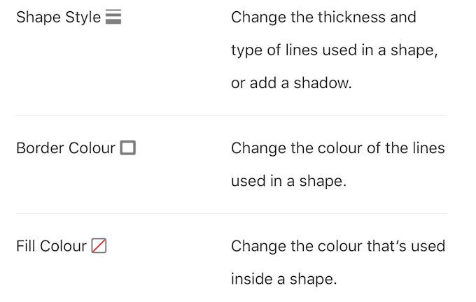Click the divider below the Border Colour row
This screenshot has height=302, width=476.
click(x=231, y=213)
